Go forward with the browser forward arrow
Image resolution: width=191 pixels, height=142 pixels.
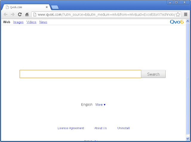13,15
